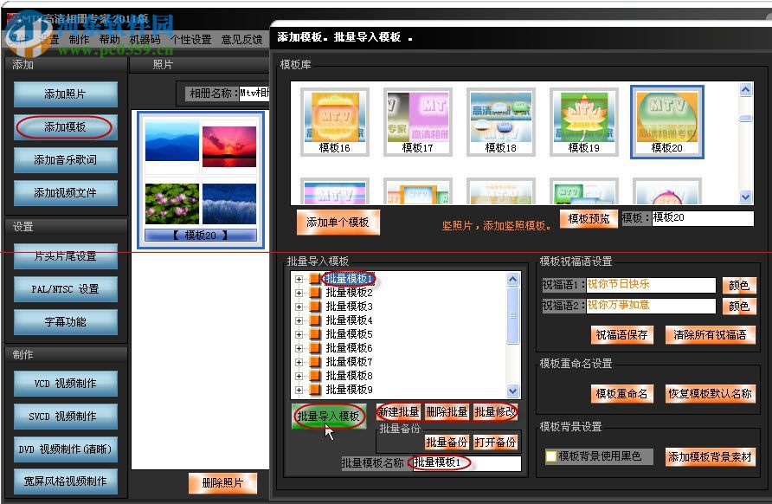Click the orange folder icon beside 批量模板1
Screen dimensions: 772x504
[315, 279]
